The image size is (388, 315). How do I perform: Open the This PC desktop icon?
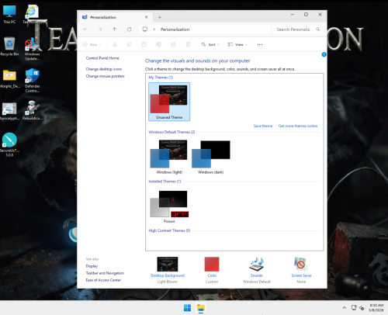click(x=9, y=14)
